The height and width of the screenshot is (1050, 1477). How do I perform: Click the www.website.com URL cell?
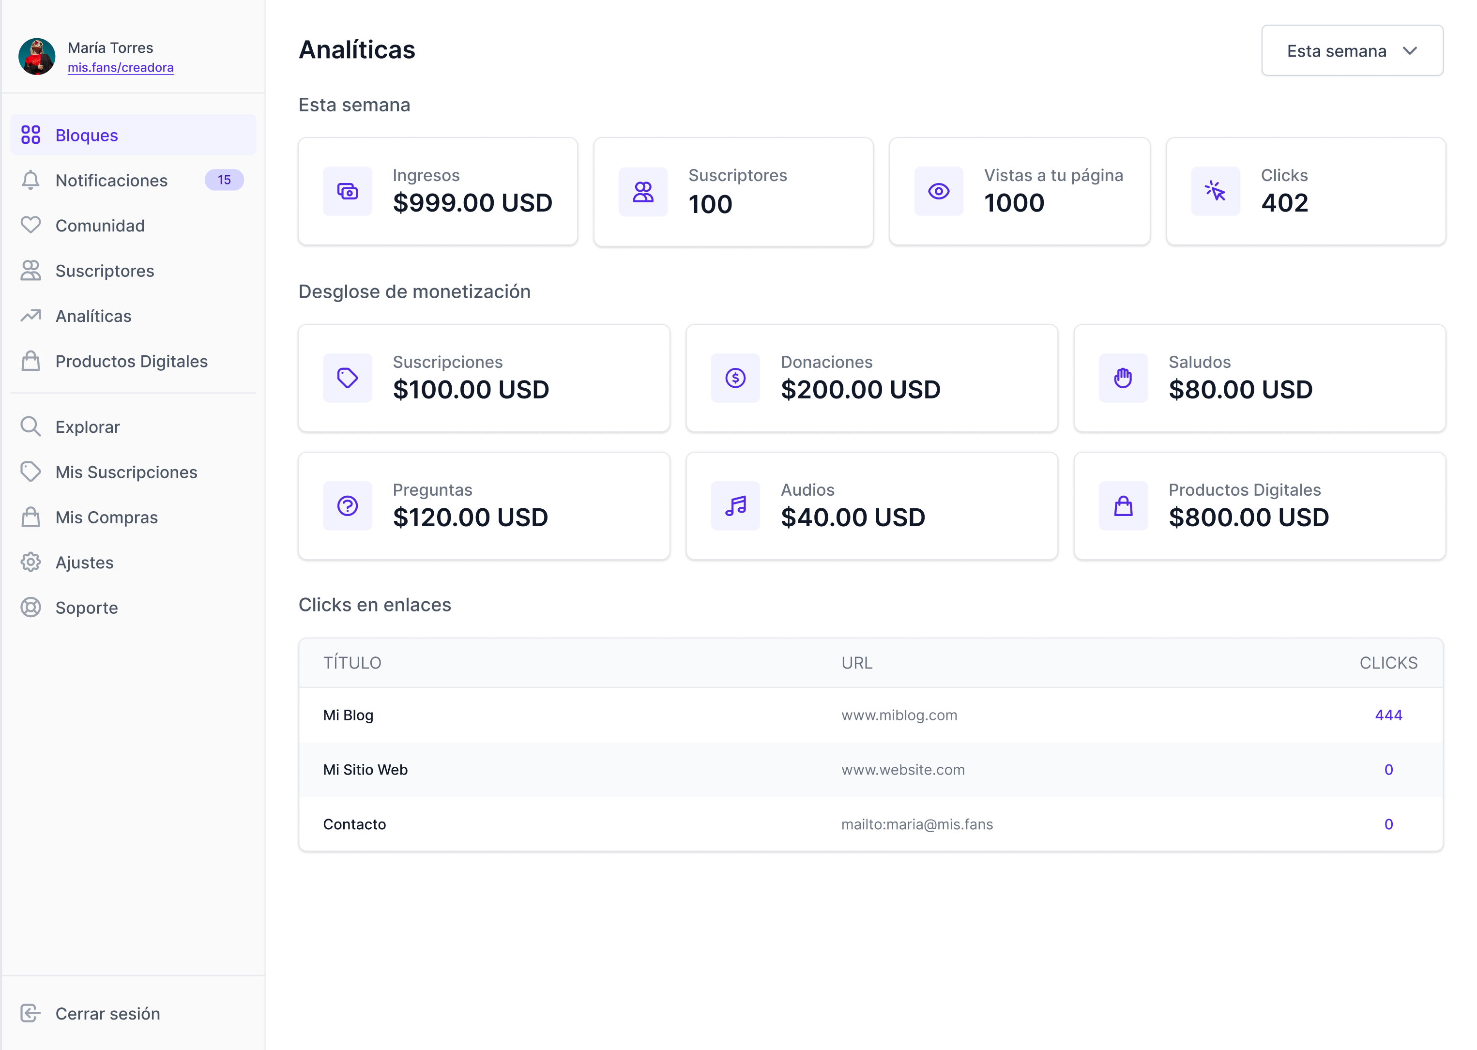point(902,769)
